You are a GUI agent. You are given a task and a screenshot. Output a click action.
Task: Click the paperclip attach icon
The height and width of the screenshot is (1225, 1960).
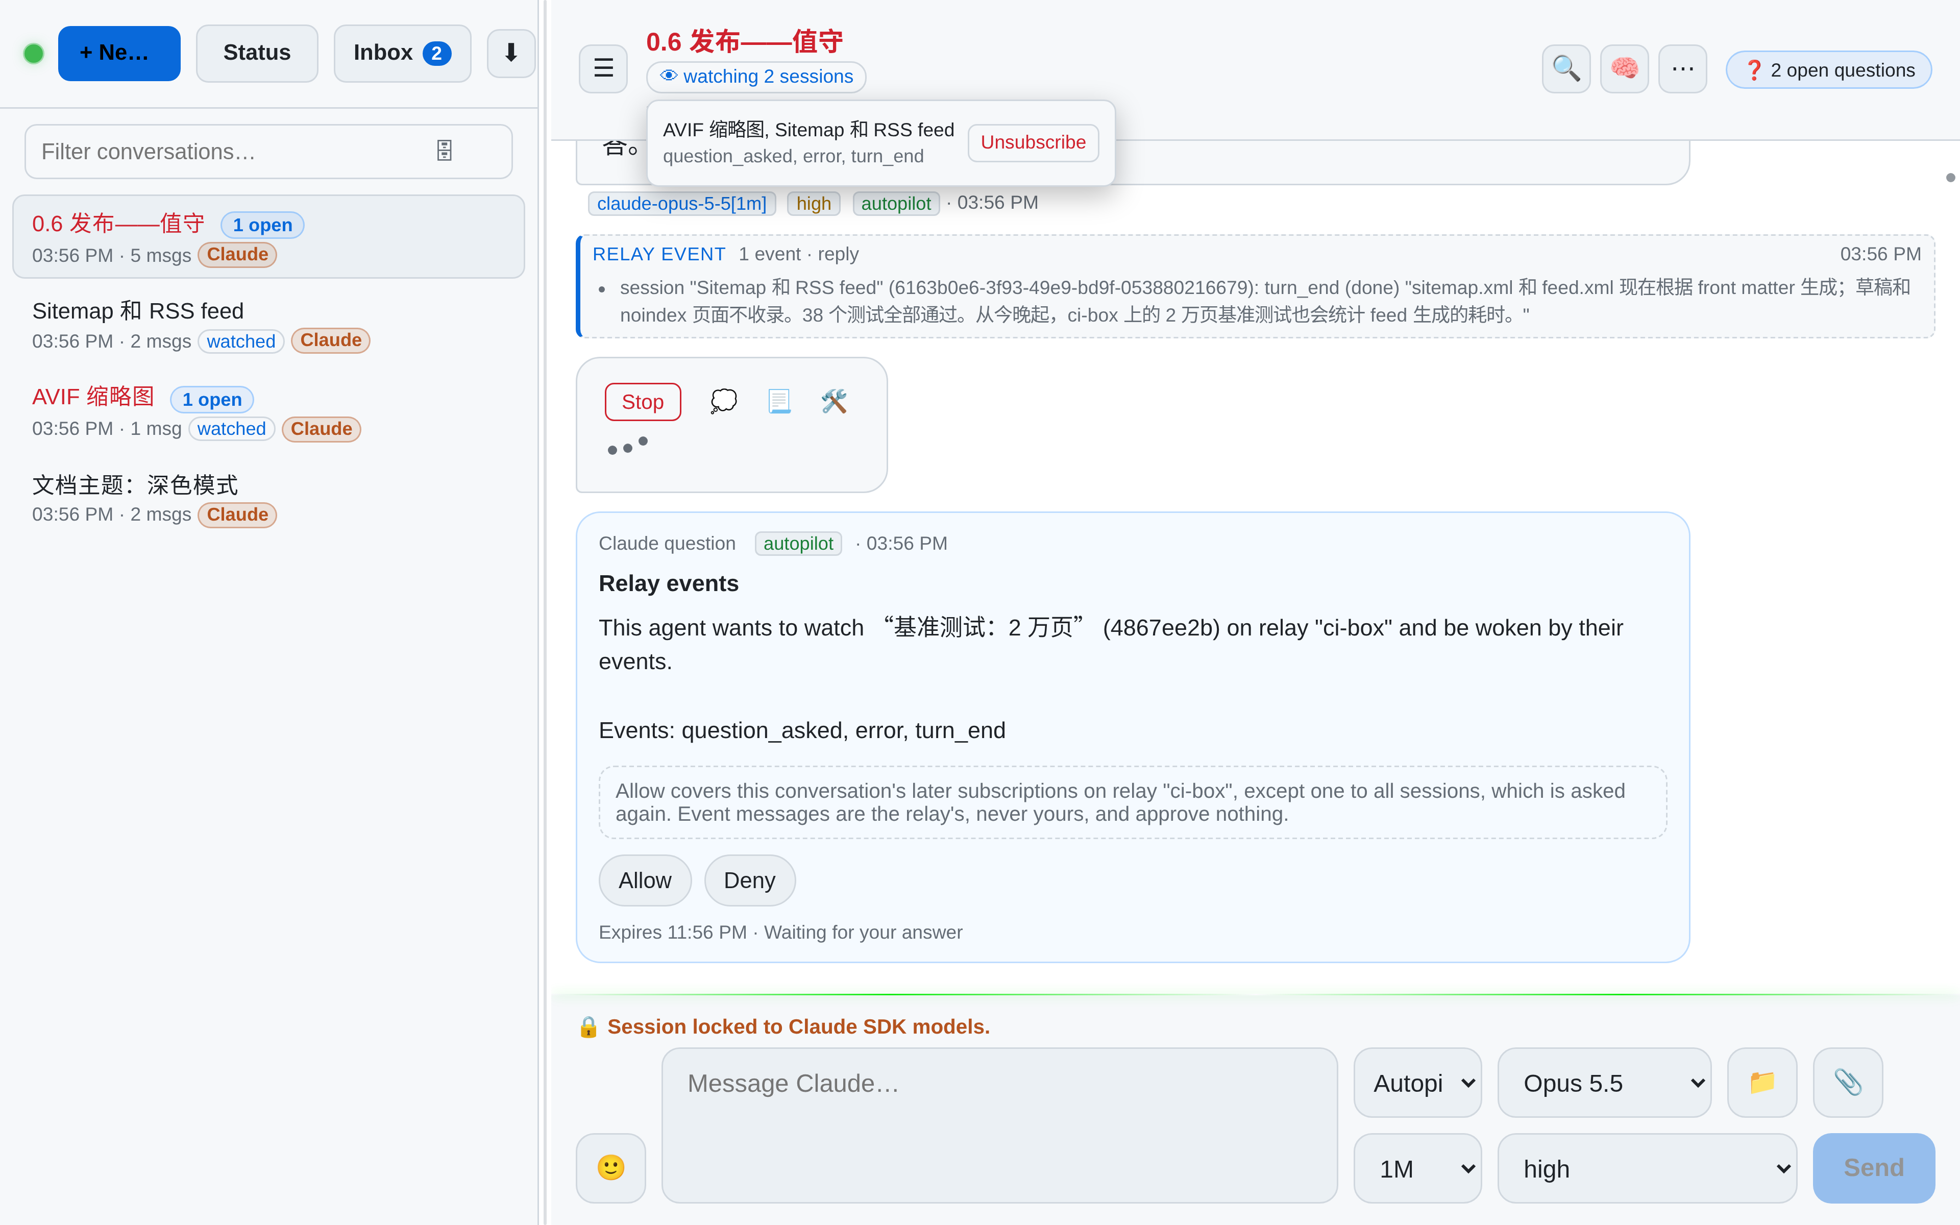point(1847,1083)
